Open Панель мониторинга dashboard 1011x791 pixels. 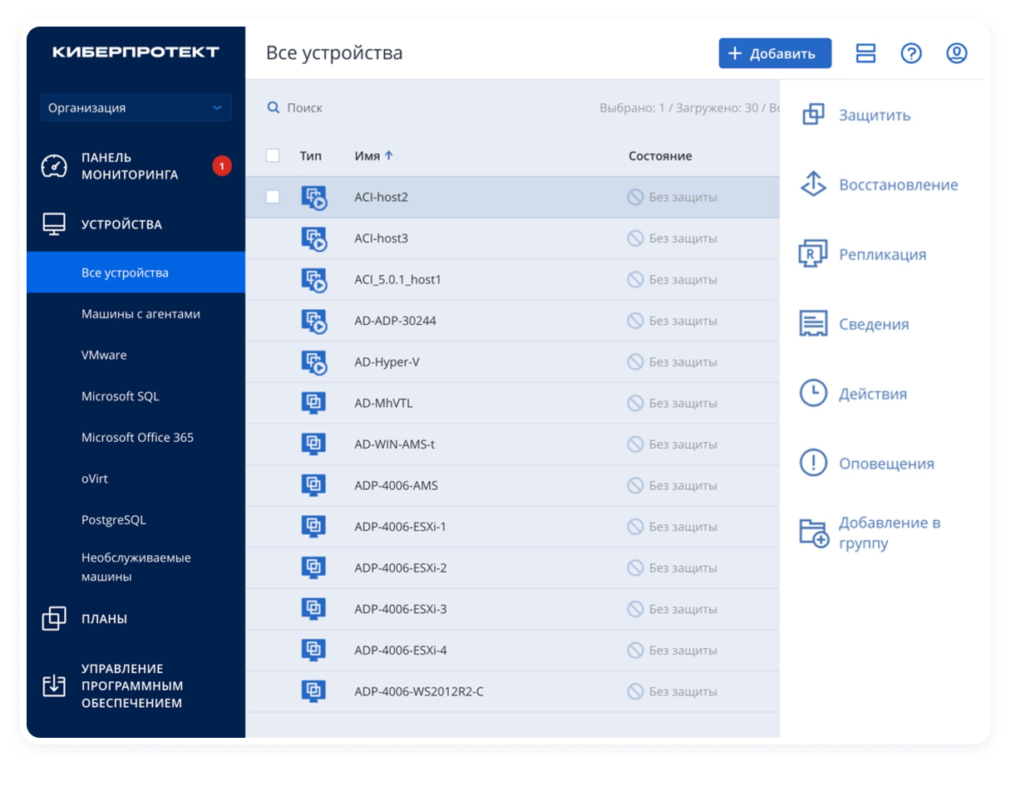[x=129, y=166]
